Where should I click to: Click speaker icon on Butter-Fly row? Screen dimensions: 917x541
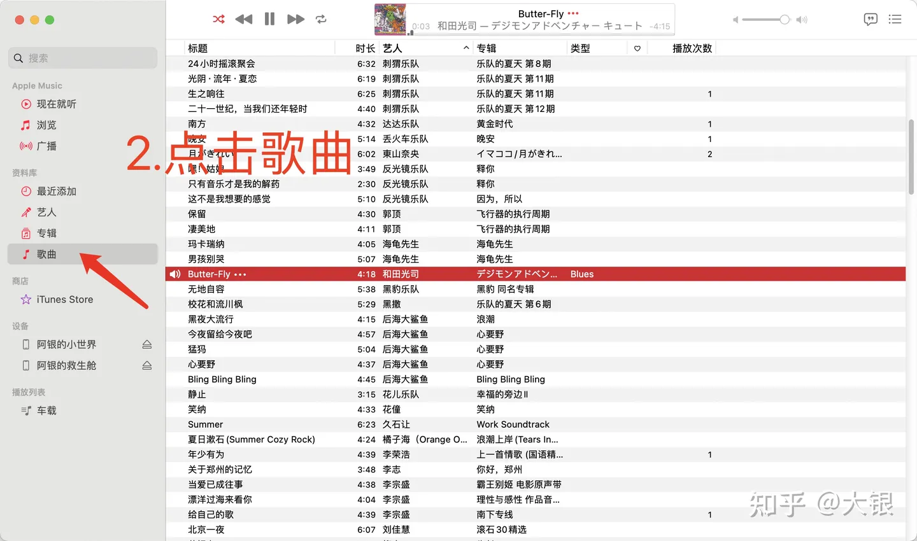tap(175, 274)
